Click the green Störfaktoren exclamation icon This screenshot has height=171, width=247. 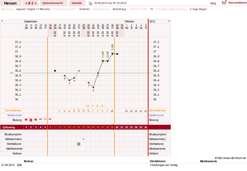(79, 144)
